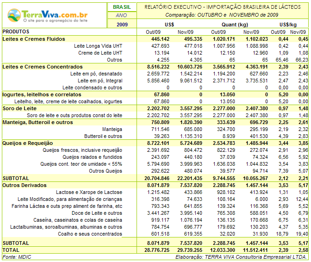Click the Fonte: MDIC footer text
Viewport: 311px width, 262px height.
17,257
